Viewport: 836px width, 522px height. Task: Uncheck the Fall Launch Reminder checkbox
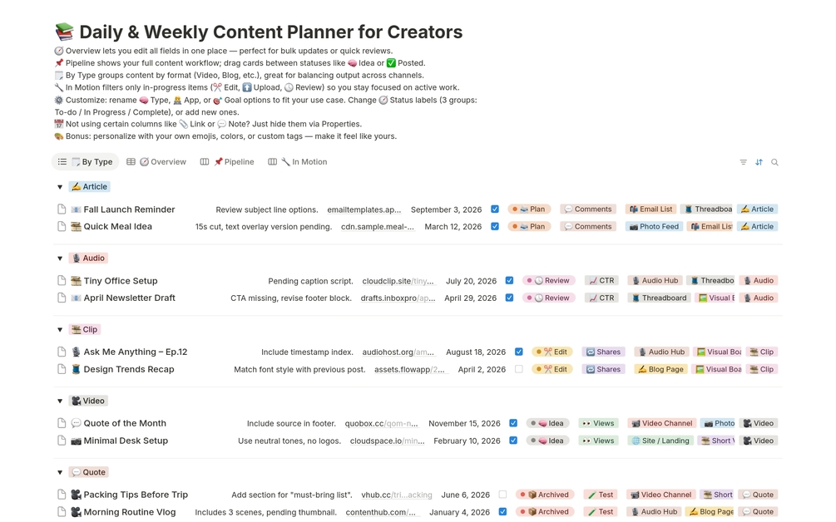pyautogui.click(x=495, y=209)
